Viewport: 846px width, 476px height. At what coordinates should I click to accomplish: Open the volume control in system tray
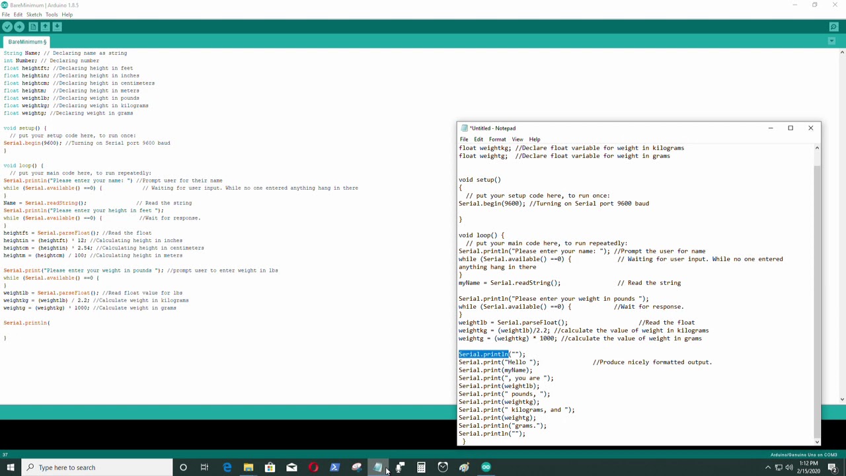[789, 467]
